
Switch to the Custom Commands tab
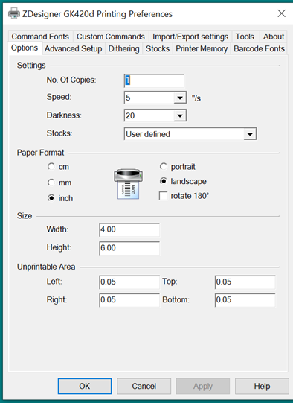click(x=111, y=37)
